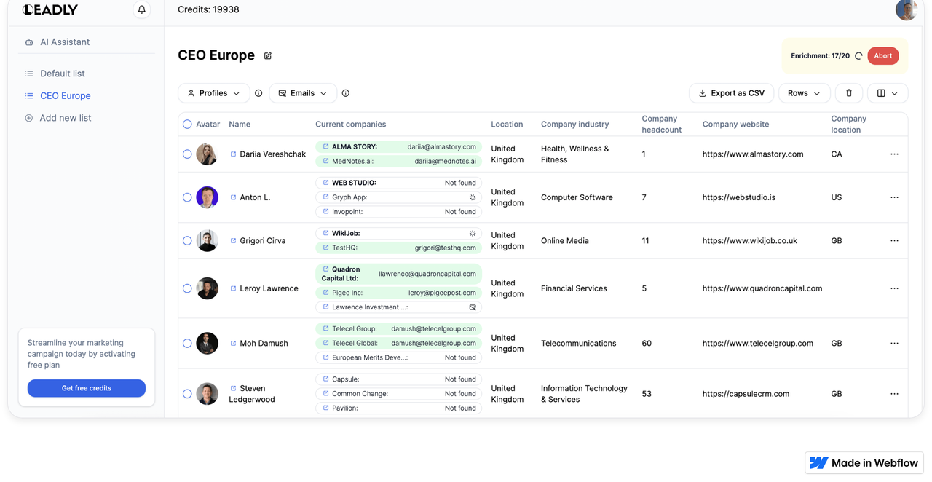The width and height of the screenshot is (932, 482).
Task: Click Anton L.'s avatar photo
Action: click(208, 197)
